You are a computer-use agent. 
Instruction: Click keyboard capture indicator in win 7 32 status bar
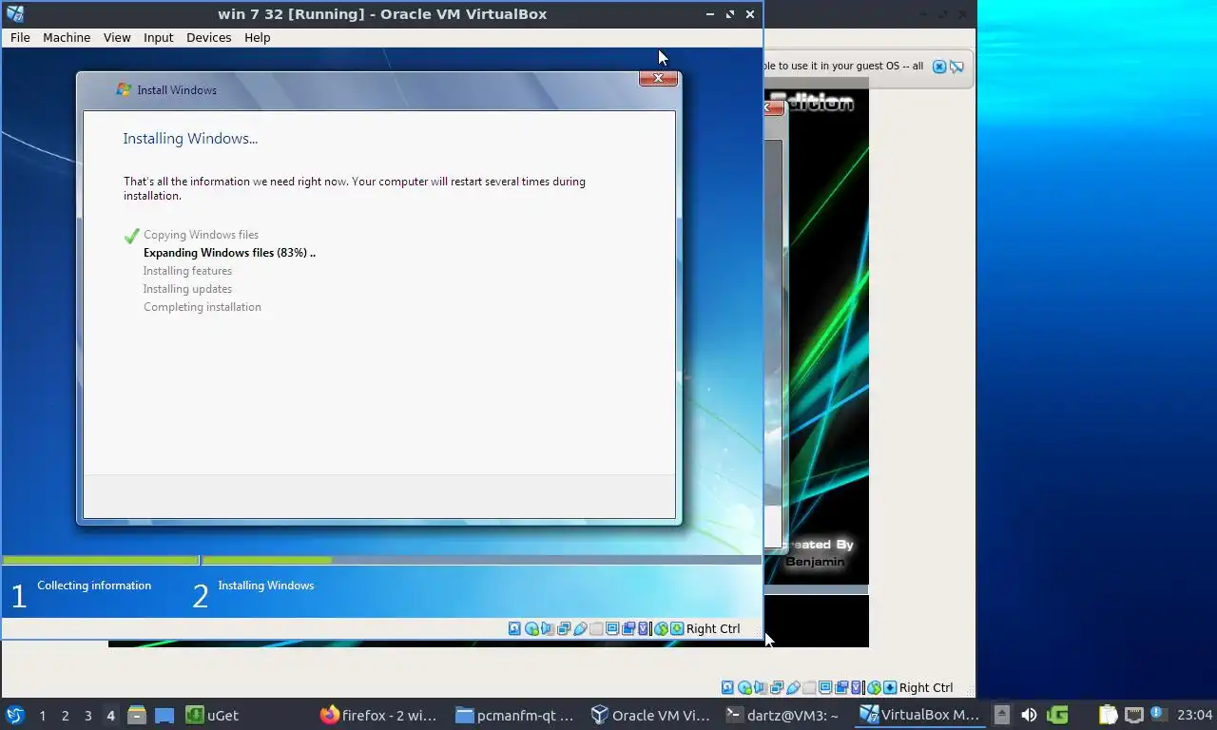click(677, 628)
